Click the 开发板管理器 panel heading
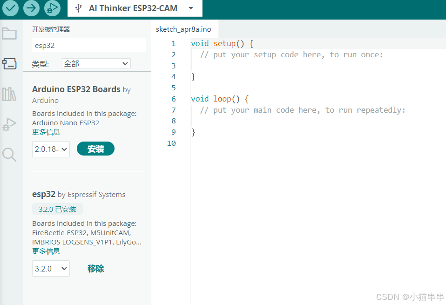The height and width of the screenshot is (305, 446). tap(51, 29)
